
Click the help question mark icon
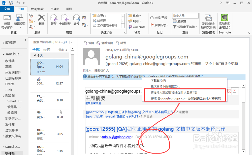click(x=221, y=3)
